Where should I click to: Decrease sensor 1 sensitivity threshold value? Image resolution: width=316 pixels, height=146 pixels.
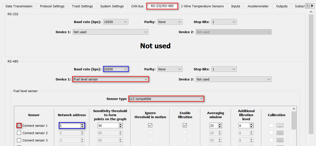click(120, 127)
